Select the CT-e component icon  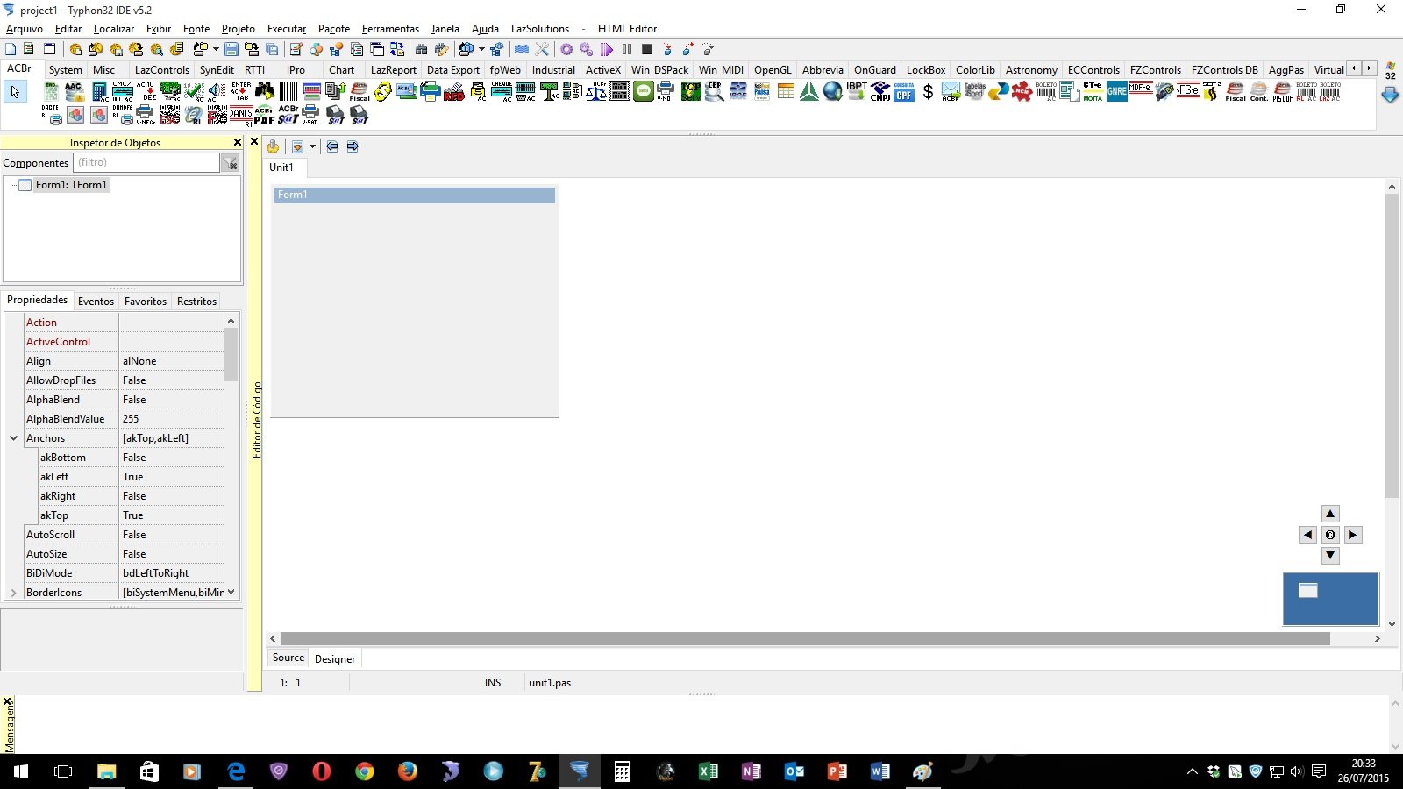point(1093,91)
